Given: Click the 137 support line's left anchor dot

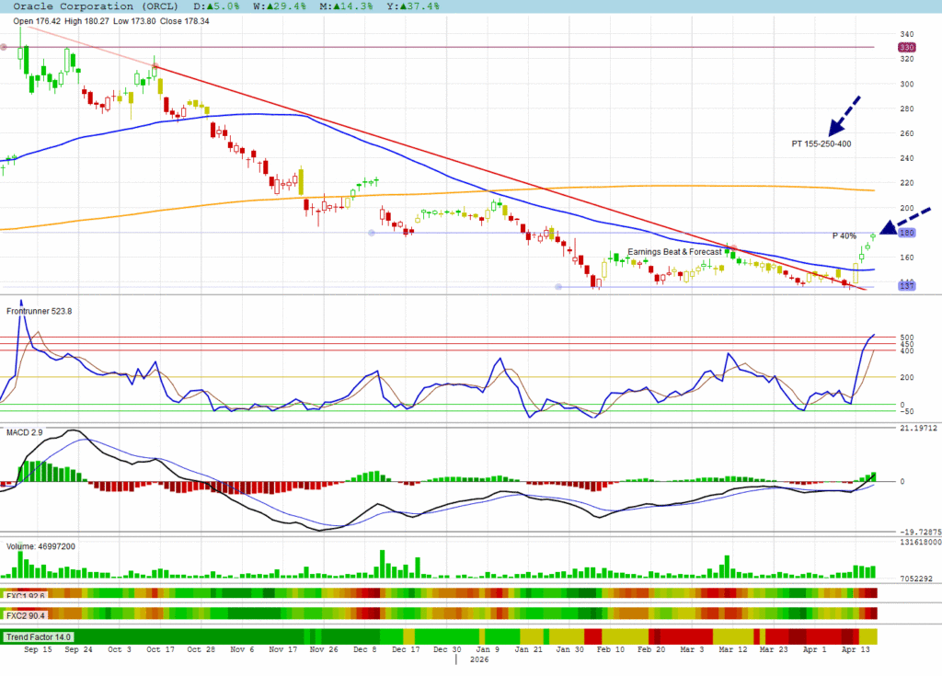Looking at the screenshot, I should tap(558, 287).
